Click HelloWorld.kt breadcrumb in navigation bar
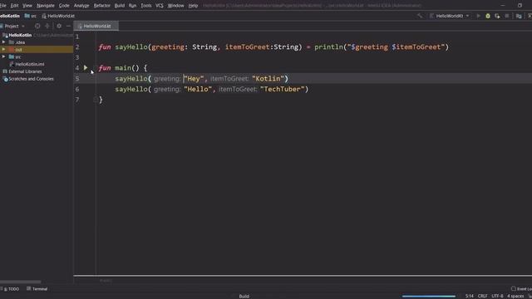Viewport: 532px width, 299px height. point(58,16)
